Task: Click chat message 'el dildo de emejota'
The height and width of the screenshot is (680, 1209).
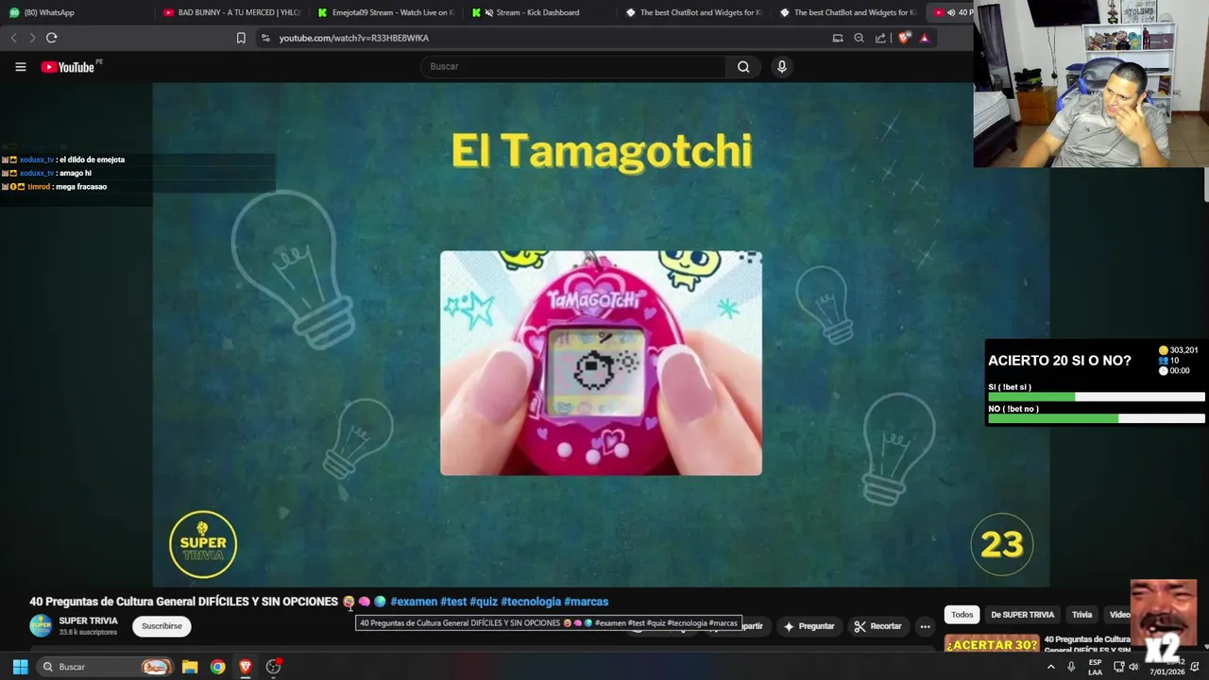Action: tap(92, 160)
